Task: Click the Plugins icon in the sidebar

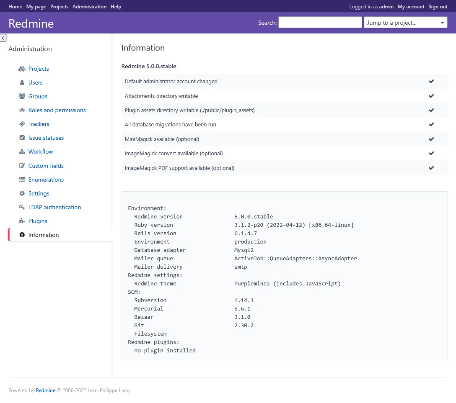Action: tap(22, 221)
